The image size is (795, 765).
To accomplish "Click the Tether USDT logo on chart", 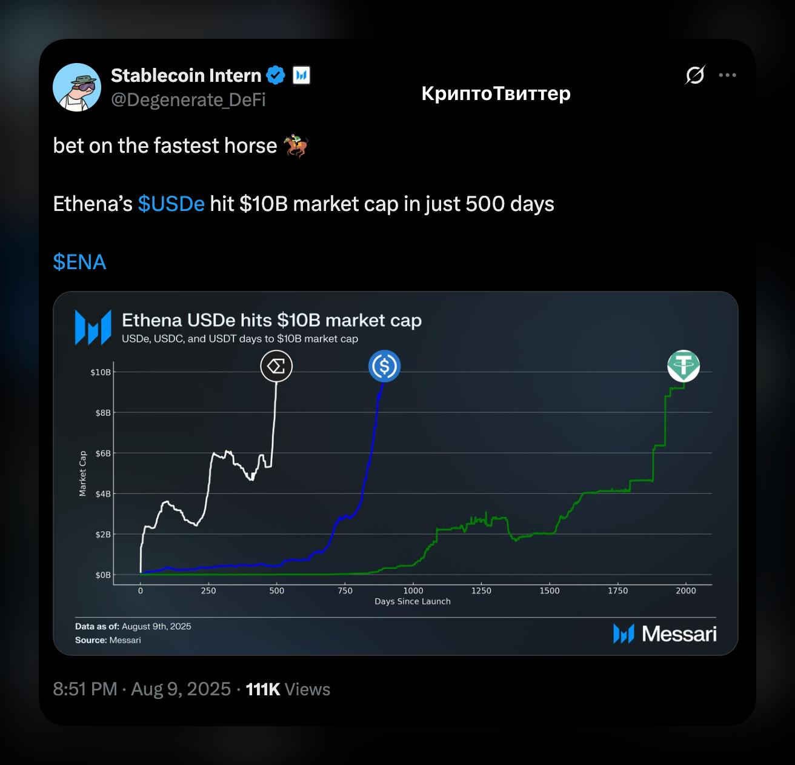I will pyautogui.click(x=684, y=366).
